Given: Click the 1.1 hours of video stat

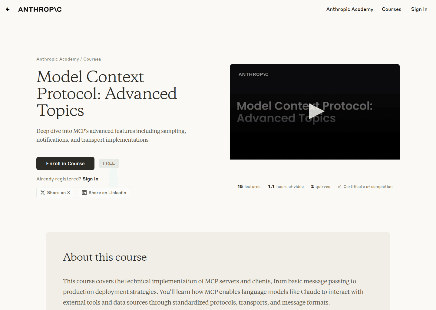Looking at the screenshot, I should tap(286, 186).
